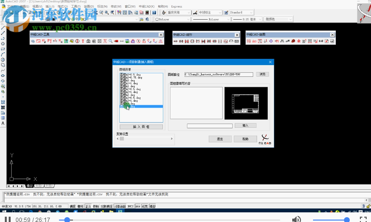
Task: Select the Rectangle tool in the left toolbar
Action: pos(3,49)
